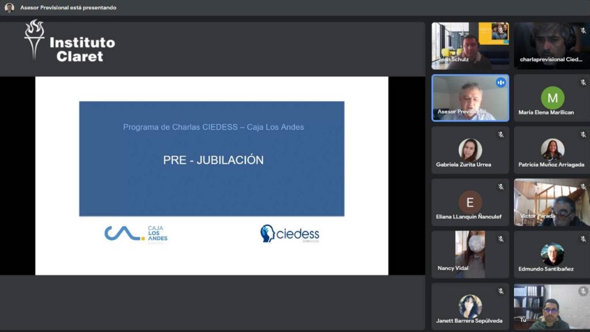Click muted mic icon on Eliana Llanquín tile
590x332 pixels.
pos(501,187)
